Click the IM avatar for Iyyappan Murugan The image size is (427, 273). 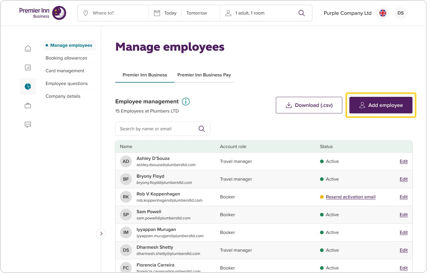(126, 232)
